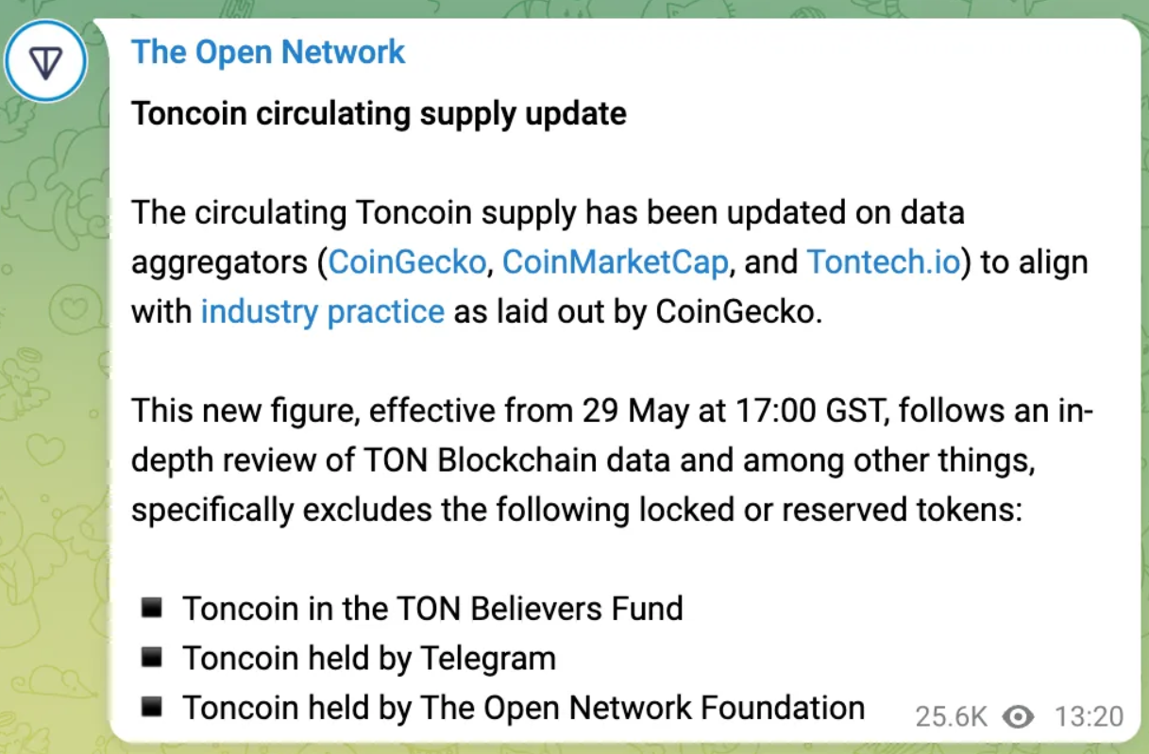Click the bold Toncoin circulating supply update heading
1149x754 pixels.
click(x=379, y=114)
